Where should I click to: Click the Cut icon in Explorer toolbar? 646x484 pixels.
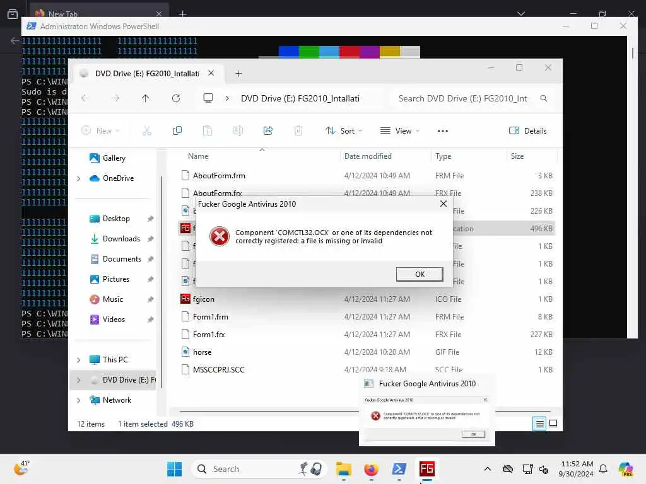[147, 131]
